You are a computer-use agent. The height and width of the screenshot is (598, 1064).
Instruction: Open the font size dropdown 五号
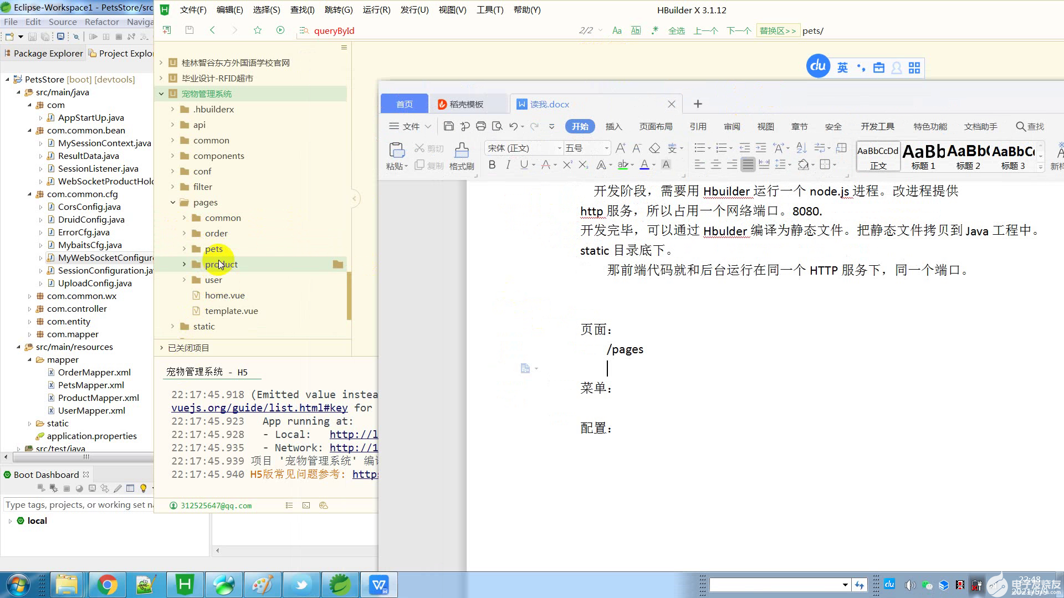click(x=606, y=148)
